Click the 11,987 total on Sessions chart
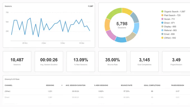190x107 pixels. click(91, 6)
